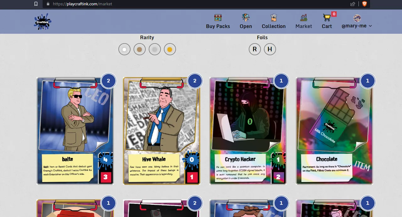Toggle the H foil filter
The image size is (402, 217).
click(x=270, y=49)
